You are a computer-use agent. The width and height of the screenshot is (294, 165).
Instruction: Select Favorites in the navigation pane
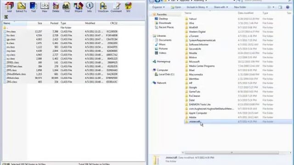click(160, 14)
